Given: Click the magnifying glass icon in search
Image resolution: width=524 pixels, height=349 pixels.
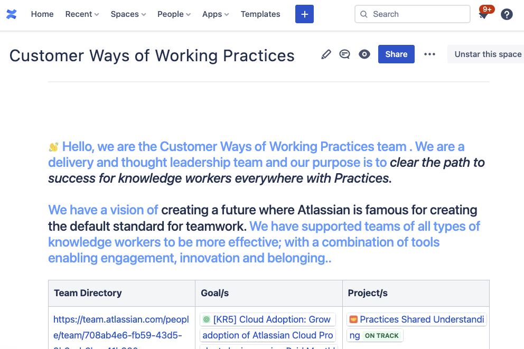Looking at the screenshot, I should (x=364, y=14).
